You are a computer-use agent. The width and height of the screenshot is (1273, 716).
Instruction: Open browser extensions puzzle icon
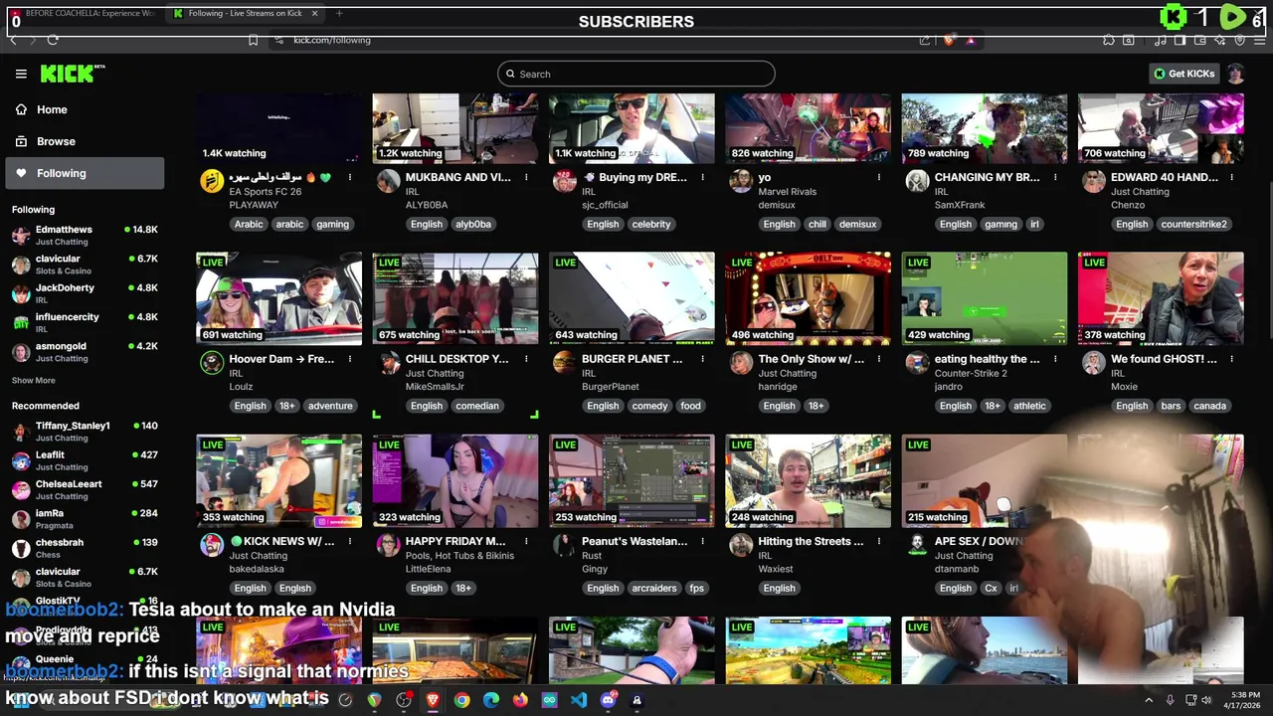tap(1109, 40)
